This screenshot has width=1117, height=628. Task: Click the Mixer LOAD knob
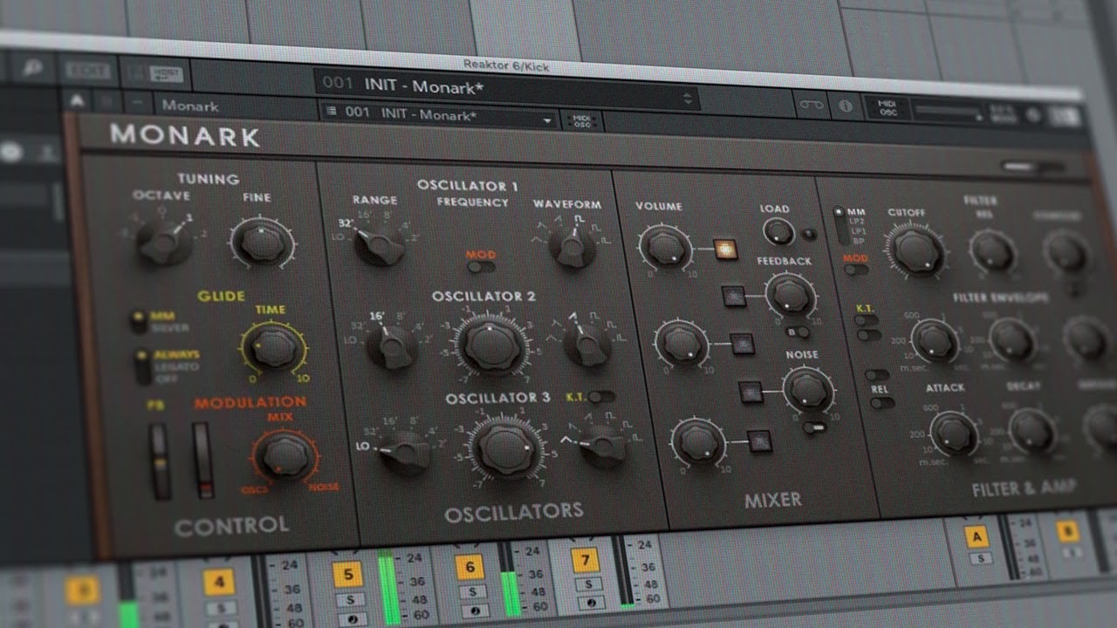pos(778,231)
